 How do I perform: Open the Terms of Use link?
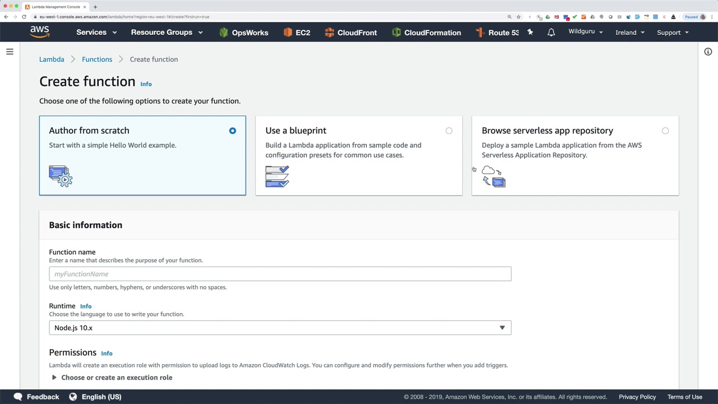point(685,397)
